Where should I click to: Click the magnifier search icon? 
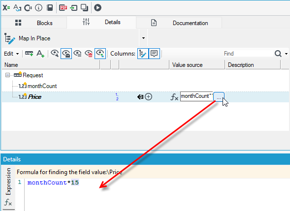(278, 54)
